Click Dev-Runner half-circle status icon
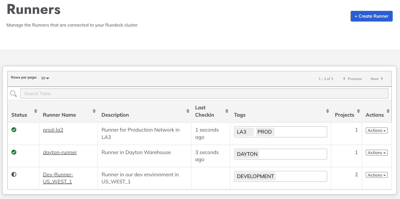The image size is (400, 199). pos(14,175)
